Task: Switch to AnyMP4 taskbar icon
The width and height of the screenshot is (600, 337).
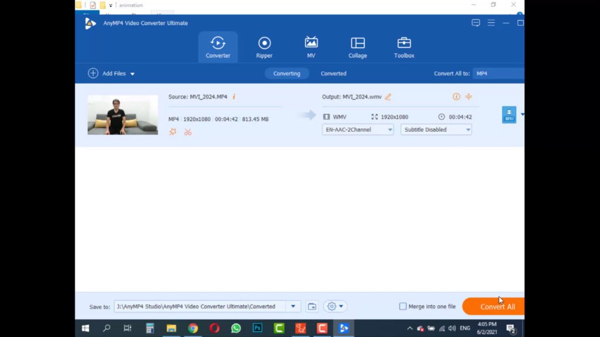Action: click(x=343, y=328)
